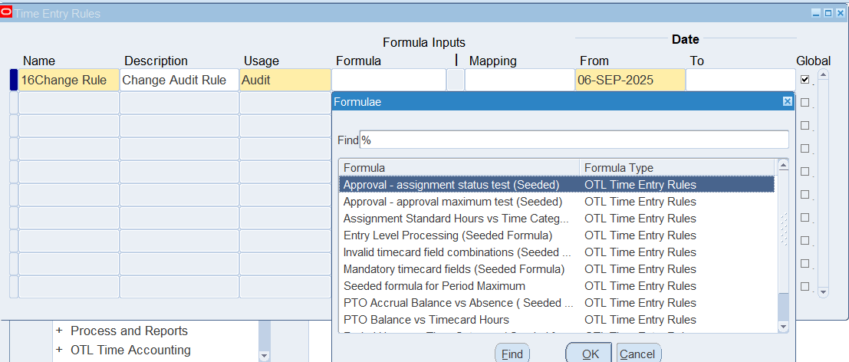Click the Oracle icon in title bar
This screenshot has height=362, width=849.
click(7, 13)
